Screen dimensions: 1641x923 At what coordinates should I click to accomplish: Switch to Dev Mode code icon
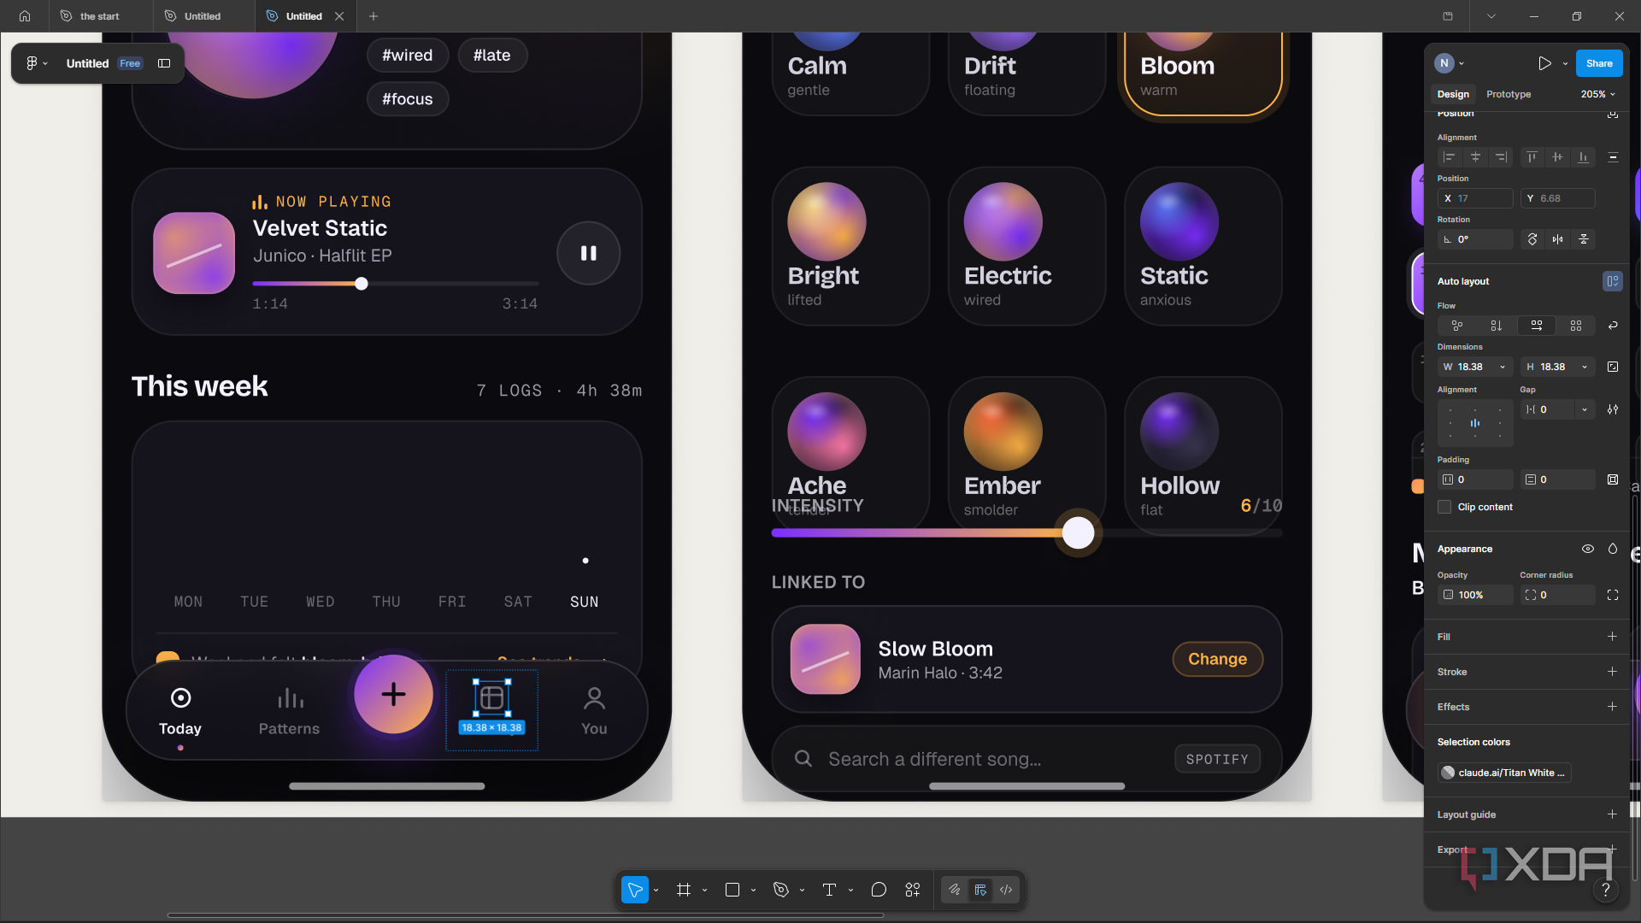click(x=1006, y=890)
